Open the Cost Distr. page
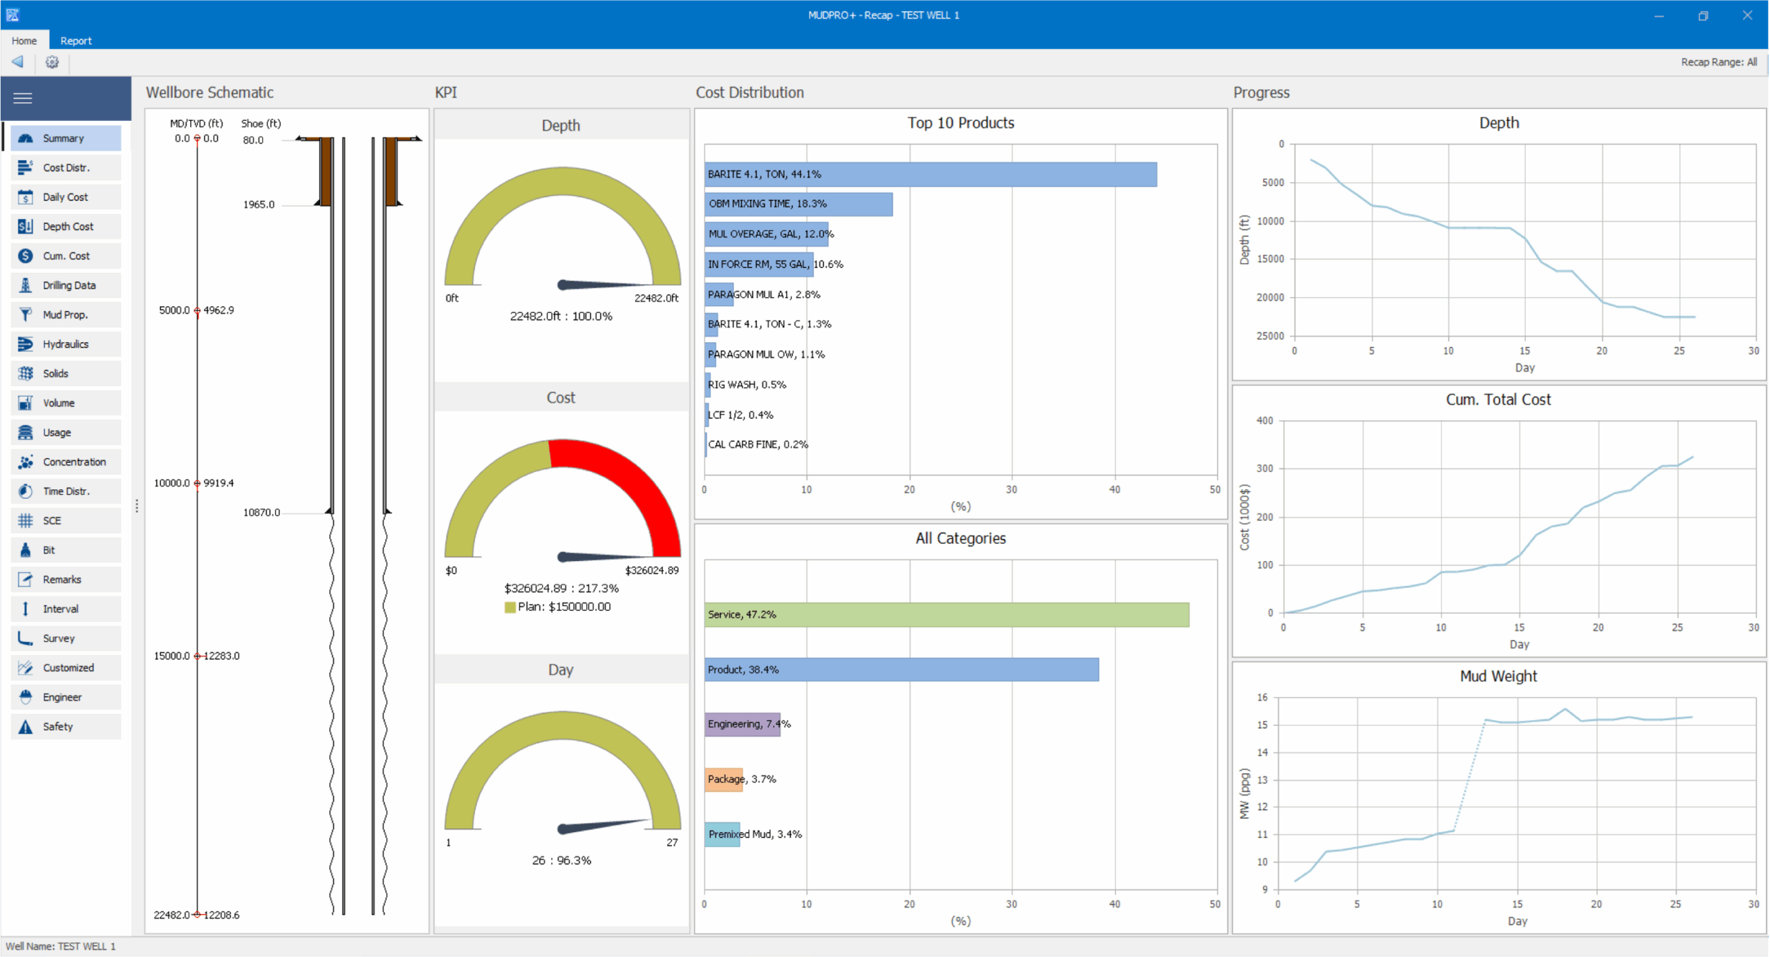The image size is (1770, 957). (66, 168)
